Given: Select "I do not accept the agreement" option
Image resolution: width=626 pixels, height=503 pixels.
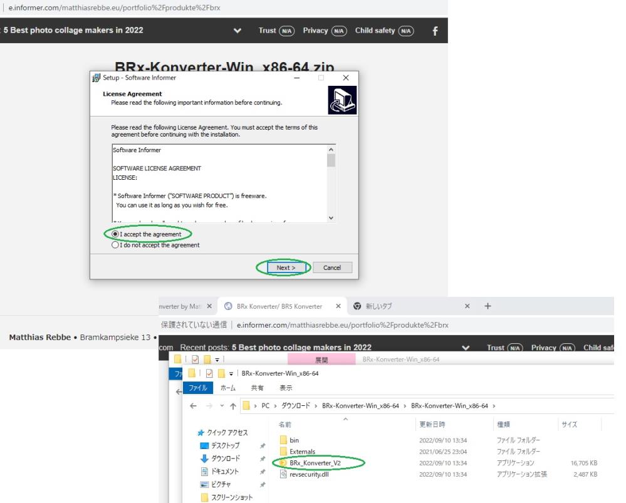Looking at the screenshot, I should [x=115, y=245].
